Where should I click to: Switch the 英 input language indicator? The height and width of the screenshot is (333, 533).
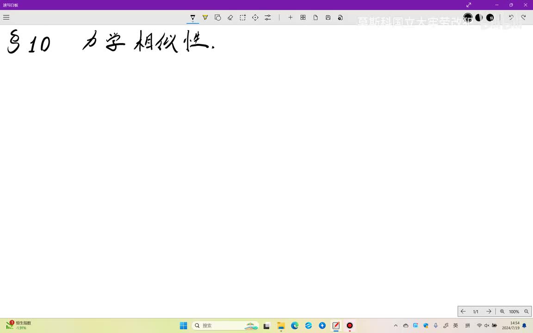coord(456,326)
